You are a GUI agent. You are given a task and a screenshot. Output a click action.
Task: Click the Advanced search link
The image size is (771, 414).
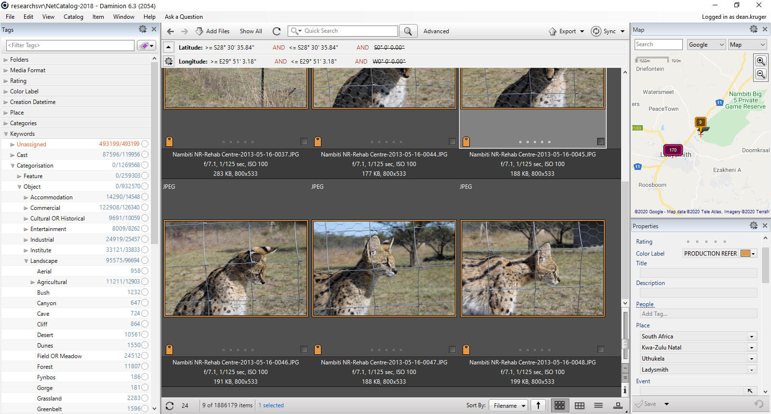point(436,31)
